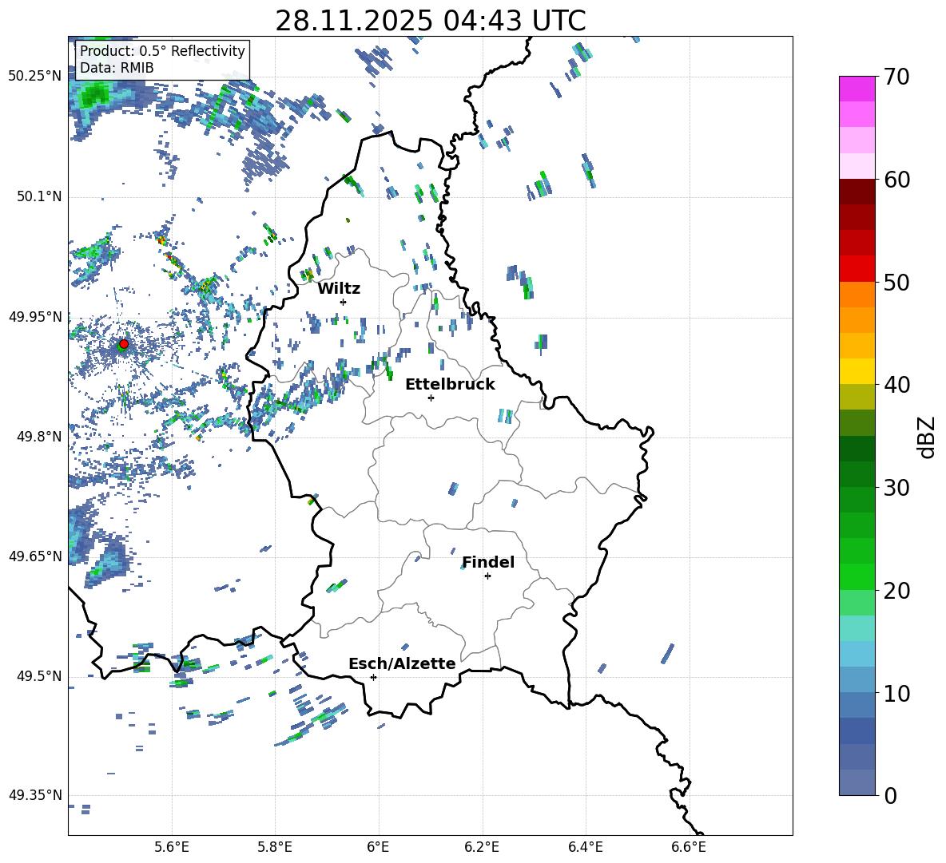Click the Wiltz city label
The width and height of the screenshot is (946, 863).
(x=339, y=289)
